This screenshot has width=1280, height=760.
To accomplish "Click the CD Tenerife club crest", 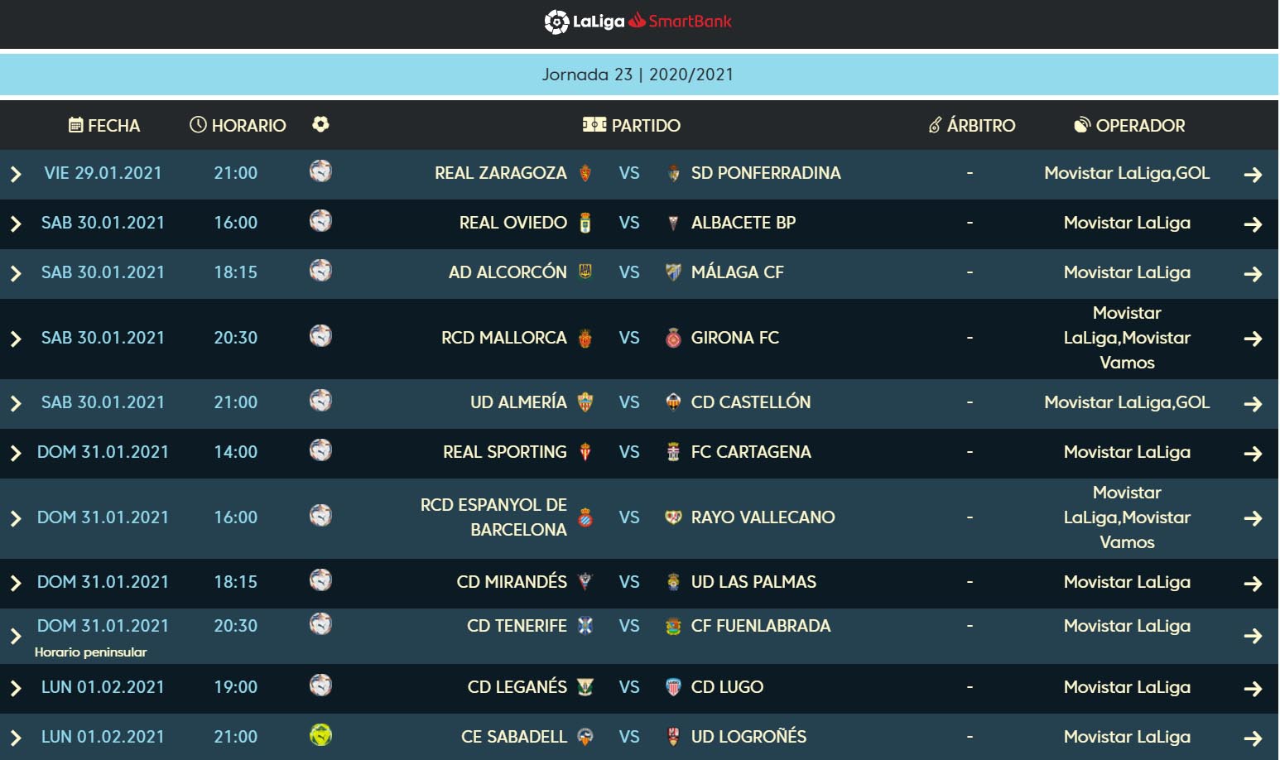I will 585,626.
